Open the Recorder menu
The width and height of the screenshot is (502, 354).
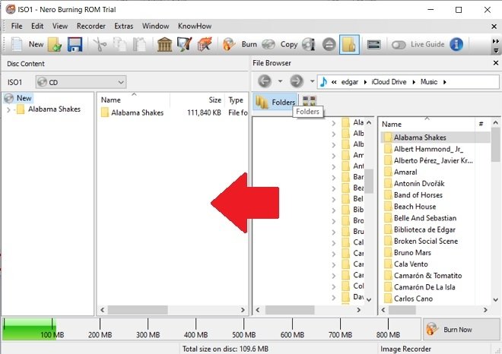[91, 26]
